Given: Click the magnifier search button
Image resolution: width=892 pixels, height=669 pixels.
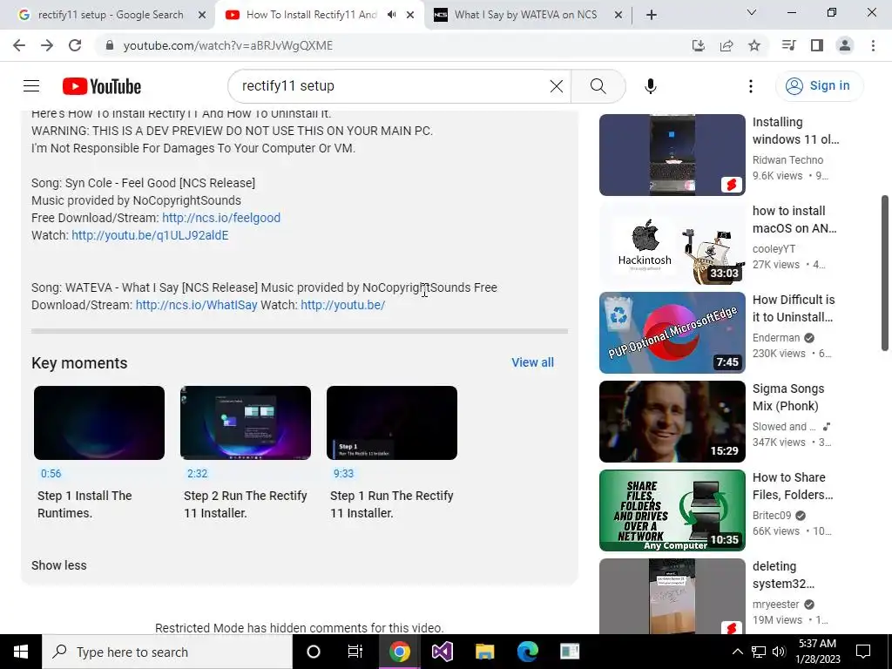Looking at the screenshot, I should [598, 86].
